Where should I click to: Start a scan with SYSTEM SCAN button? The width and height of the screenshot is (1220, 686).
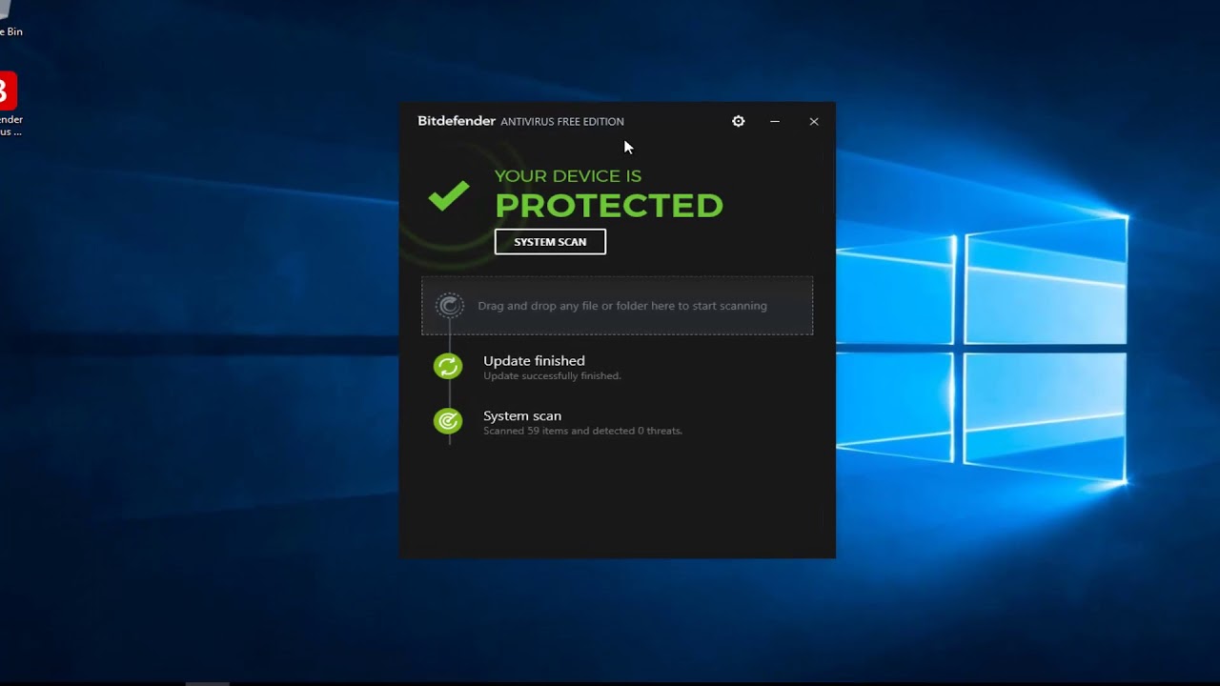[550, 242]
